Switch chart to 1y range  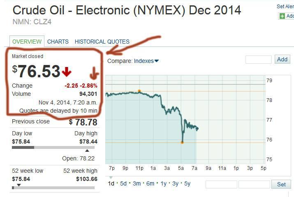tap(164, 184)
